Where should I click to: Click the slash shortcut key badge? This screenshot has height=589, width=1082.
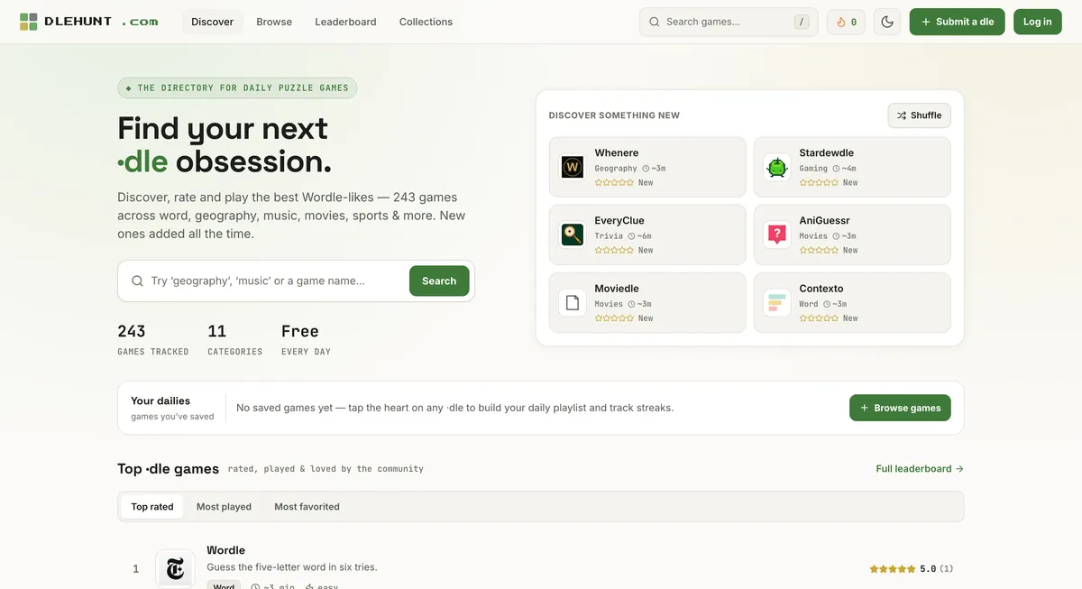[x=802, y=22]
